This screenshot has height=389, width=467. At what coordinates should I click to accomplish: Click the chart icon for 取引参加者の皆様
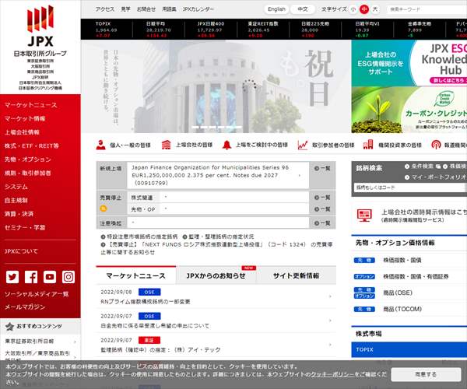[x=303, y=145]
